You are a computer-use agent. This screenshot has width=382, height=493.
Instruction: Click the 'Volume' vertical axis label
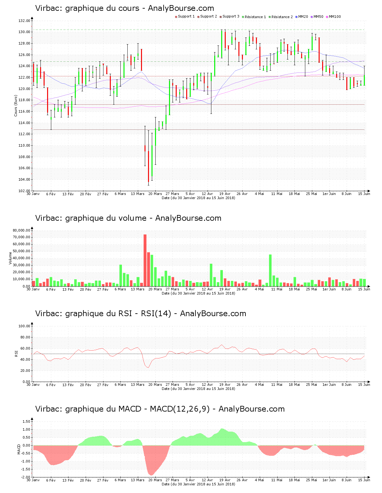11,258
